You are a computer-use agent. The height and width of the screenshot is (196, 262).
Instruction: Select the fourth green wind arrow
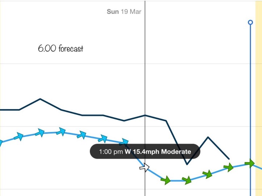point(228,167)
